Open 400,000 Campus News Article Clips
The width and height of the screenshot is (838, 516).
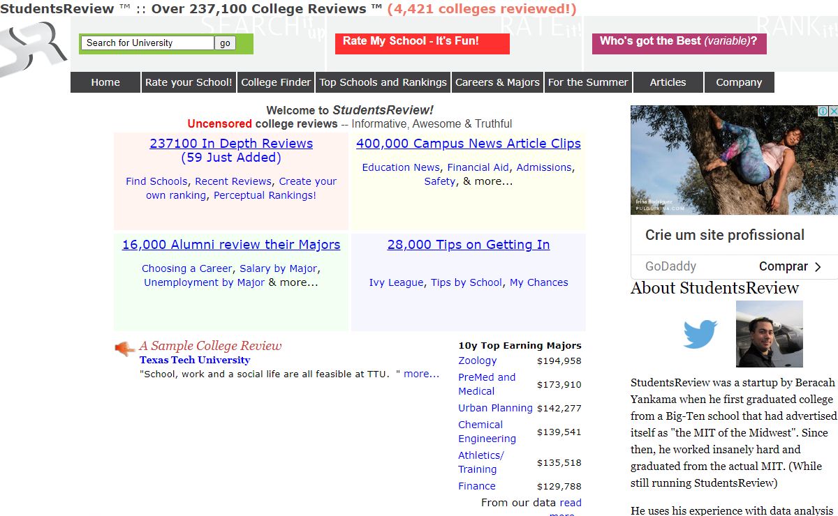[469, 144]
